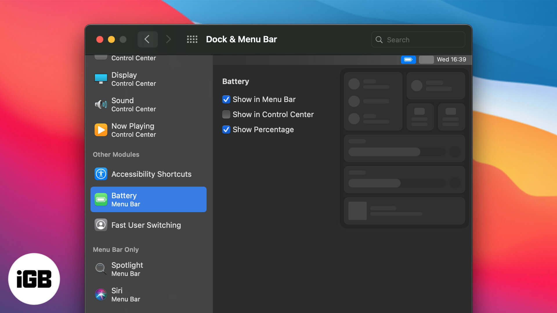Click the forward chevron button
The height and width of the screenshot is (313, 557).
coord(168,39)
